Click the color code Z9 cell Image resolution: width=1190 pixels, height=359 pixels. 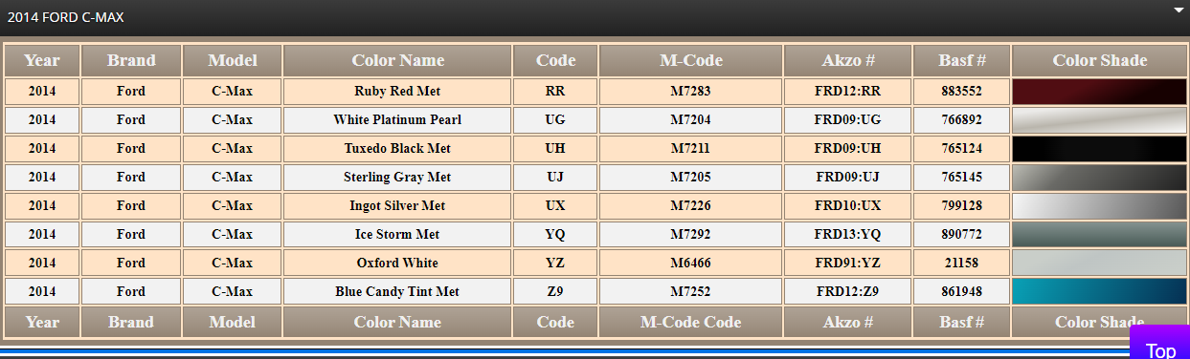(x=556, y=292)
